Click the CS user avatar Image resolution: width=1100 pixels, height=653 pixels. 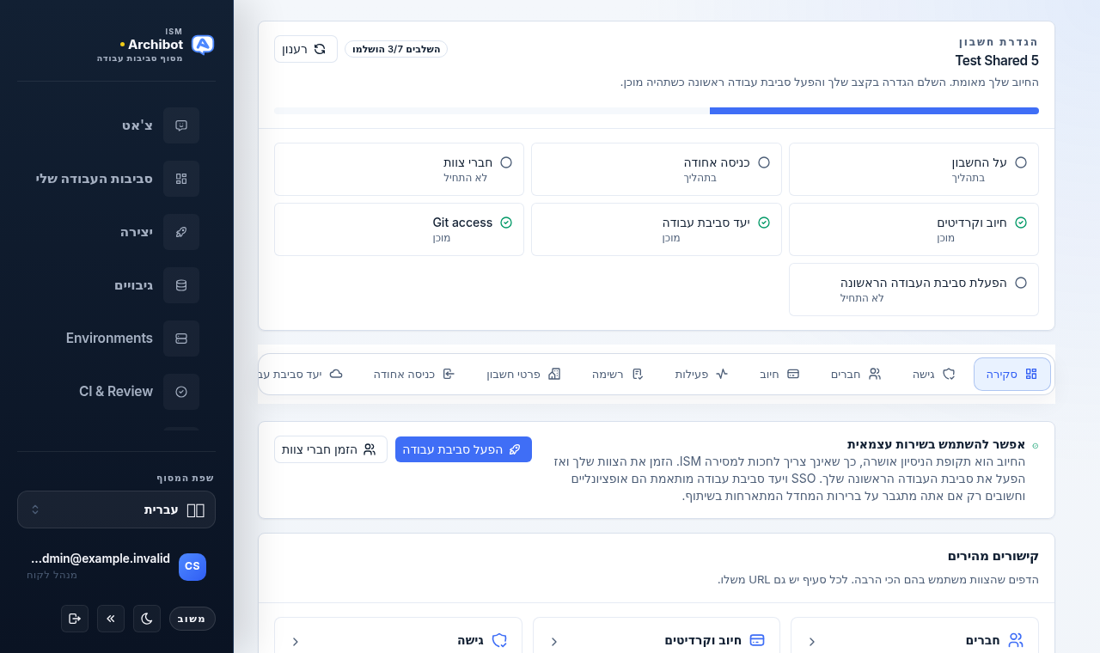[192, 567]
